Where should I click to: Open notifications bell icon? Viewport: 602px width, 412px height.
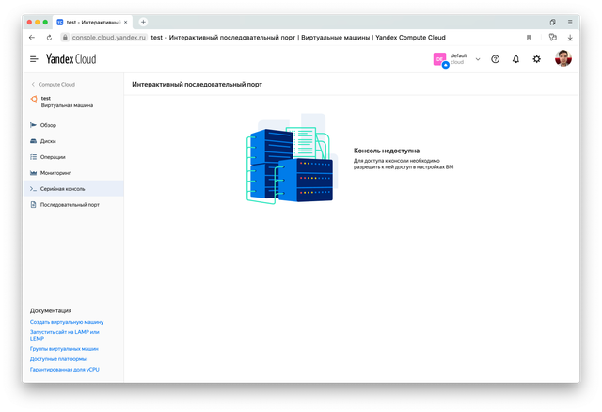tap(515, 59)
